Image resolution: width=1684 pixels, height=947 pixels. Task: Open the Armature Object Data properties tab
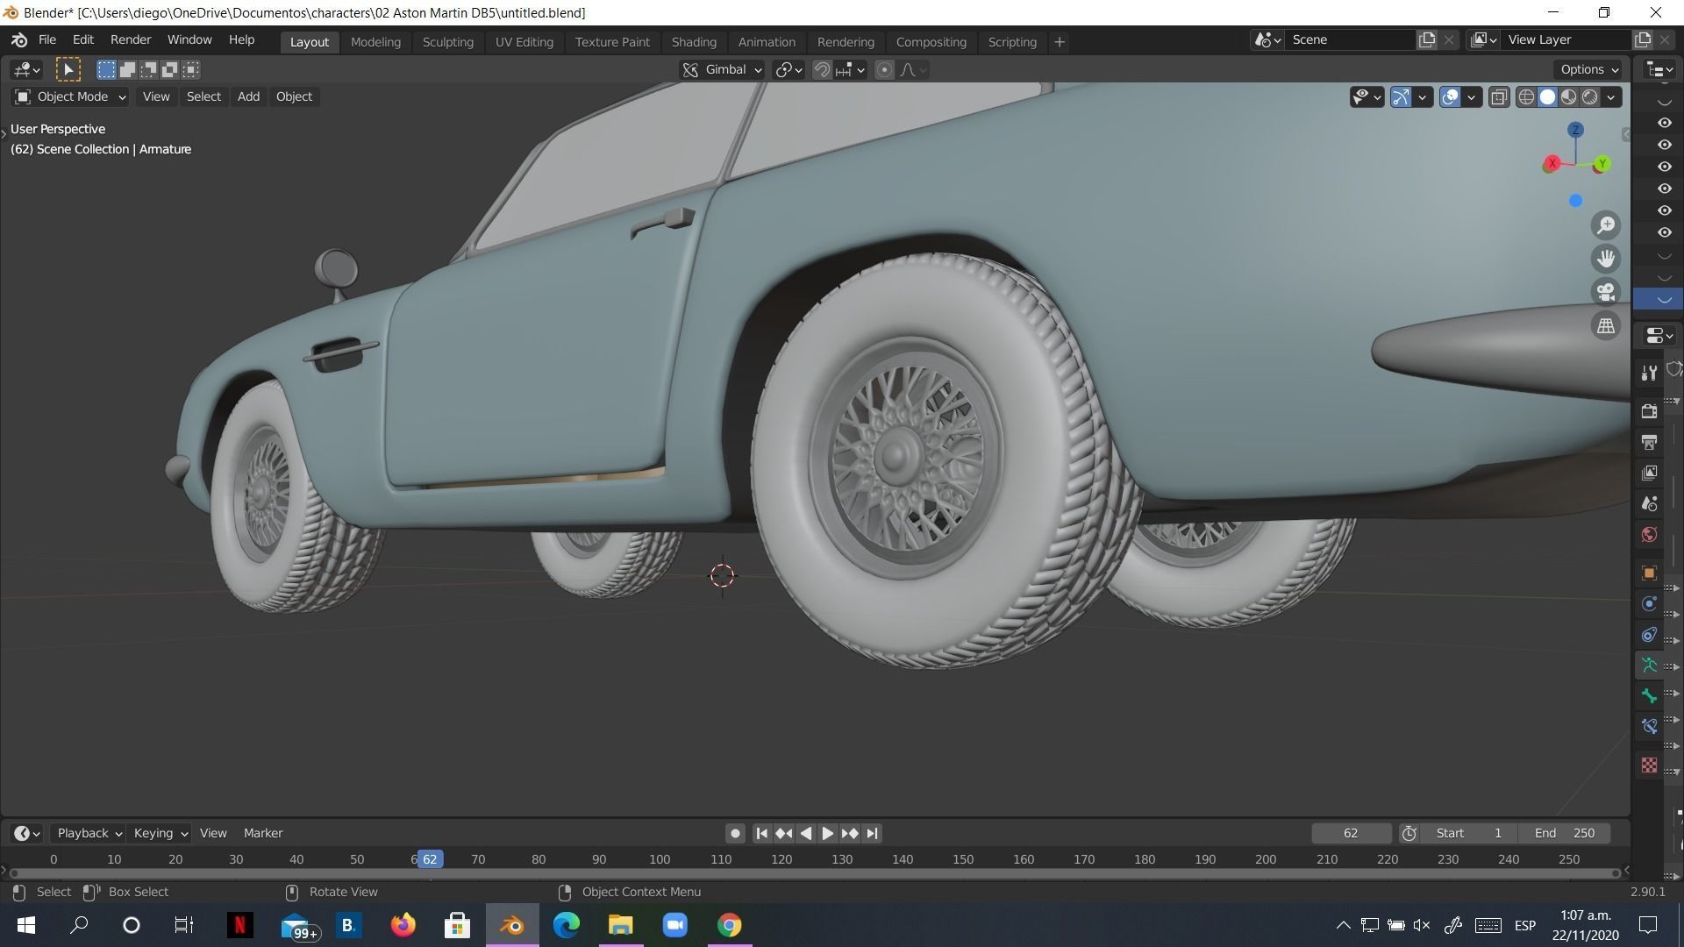(x=1649, y=665)
